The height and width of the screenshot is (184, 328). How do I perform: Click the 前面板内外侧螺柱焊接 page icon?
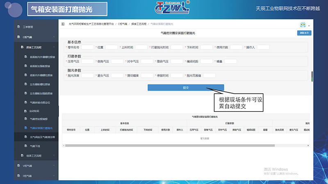[26, 57]
